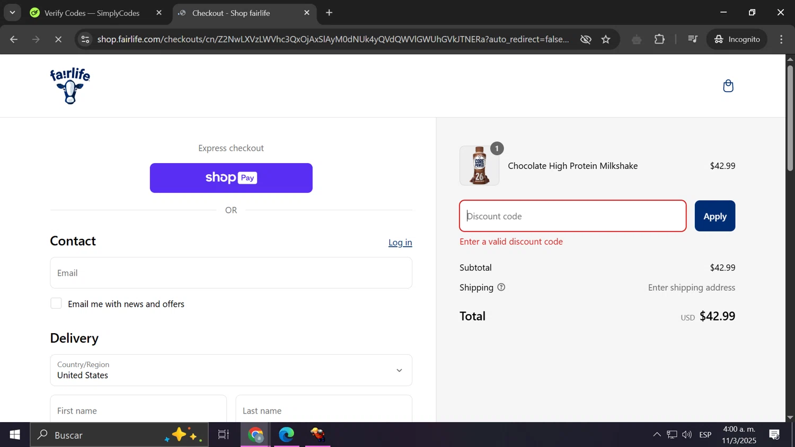Show hidden system tray icons

(657, 435)
